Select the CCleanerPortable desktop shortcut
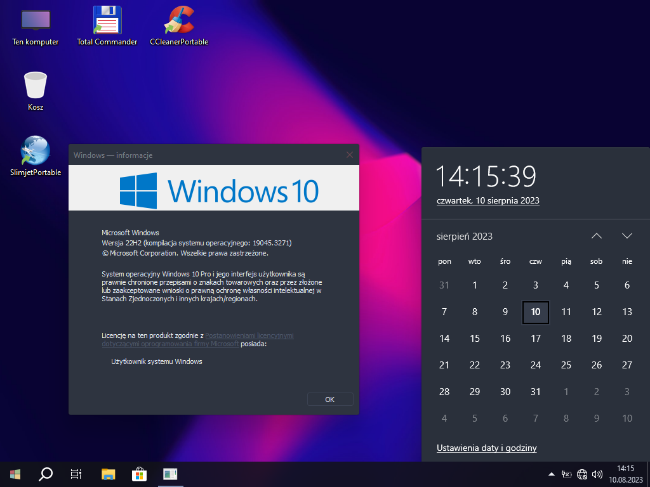 point(178,25)
